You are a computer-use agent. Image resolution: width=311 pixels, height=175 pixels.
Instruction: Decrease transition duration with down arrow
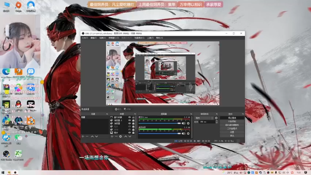217,122
